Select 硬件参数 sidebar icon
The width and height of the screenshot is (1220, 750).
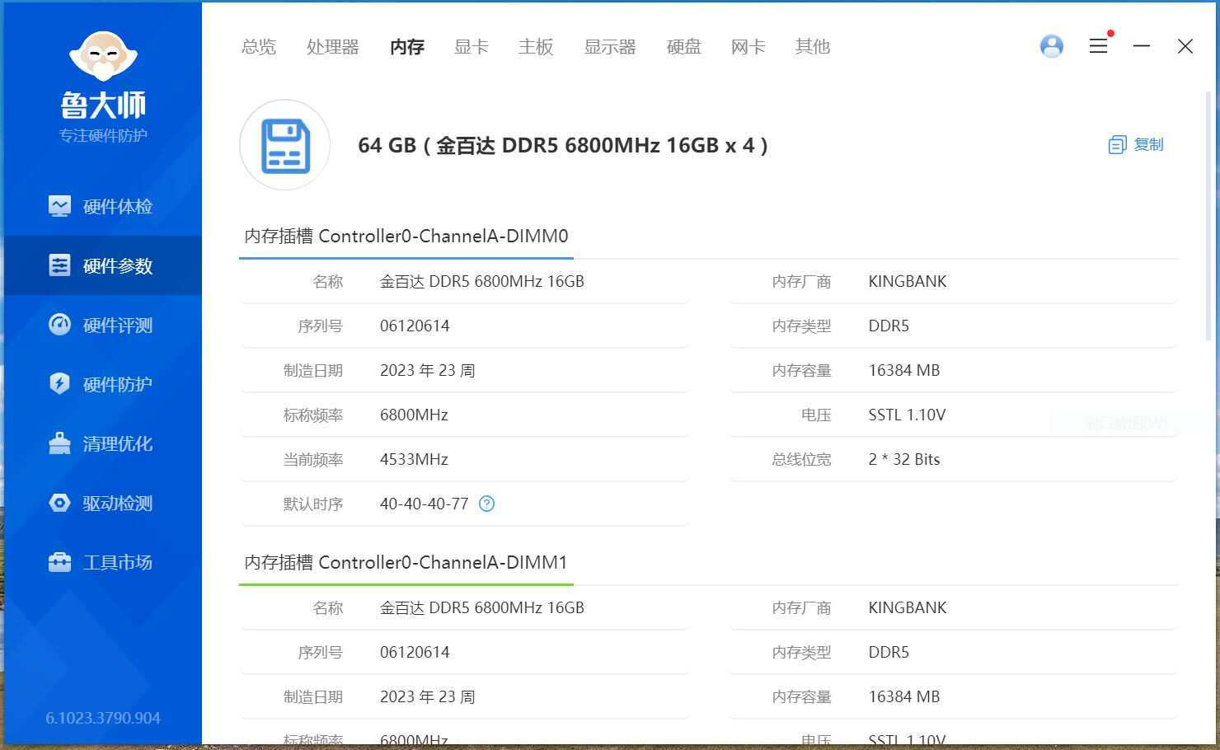(x=59, y=265)
